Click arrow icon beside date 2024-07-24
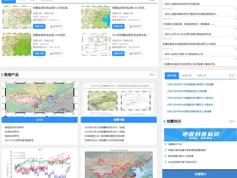The width and height of the screenshot is (237, 178). click(236, 39)
